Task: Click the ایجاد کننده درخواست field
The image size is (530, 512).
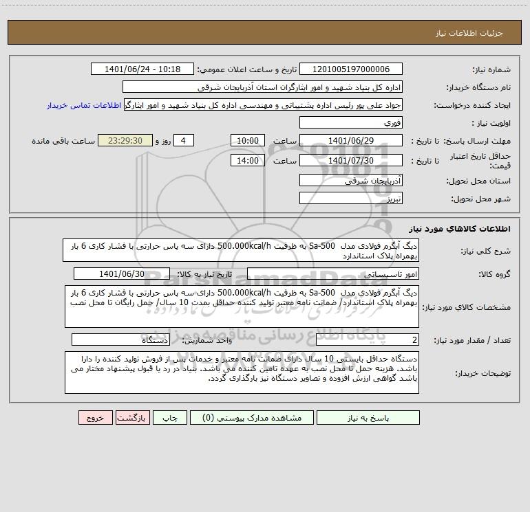Action: [263, 104]
